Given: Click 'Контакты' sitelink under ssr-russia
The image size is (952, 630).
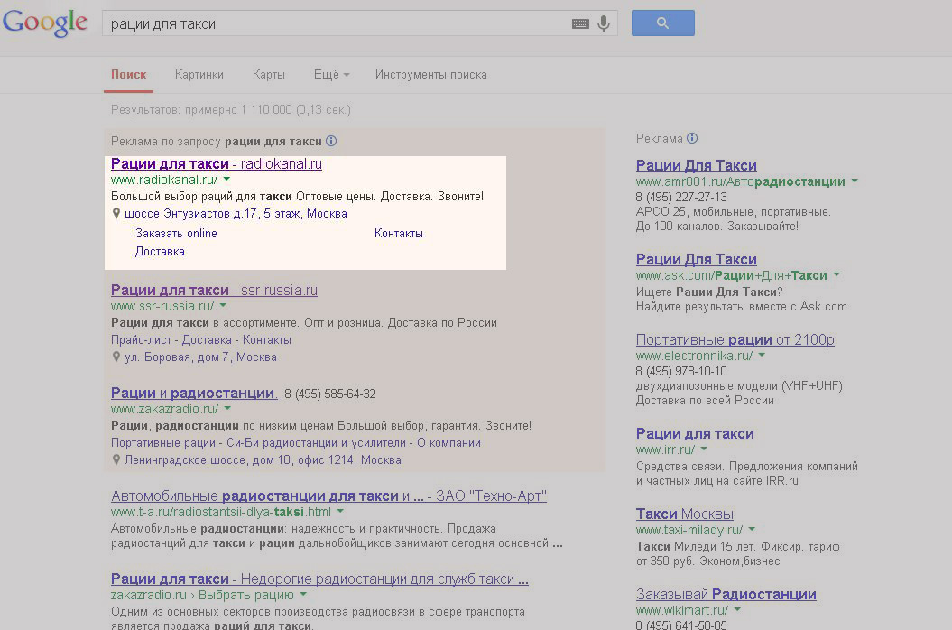Looking at the screenshot, I should pos(267,339).
